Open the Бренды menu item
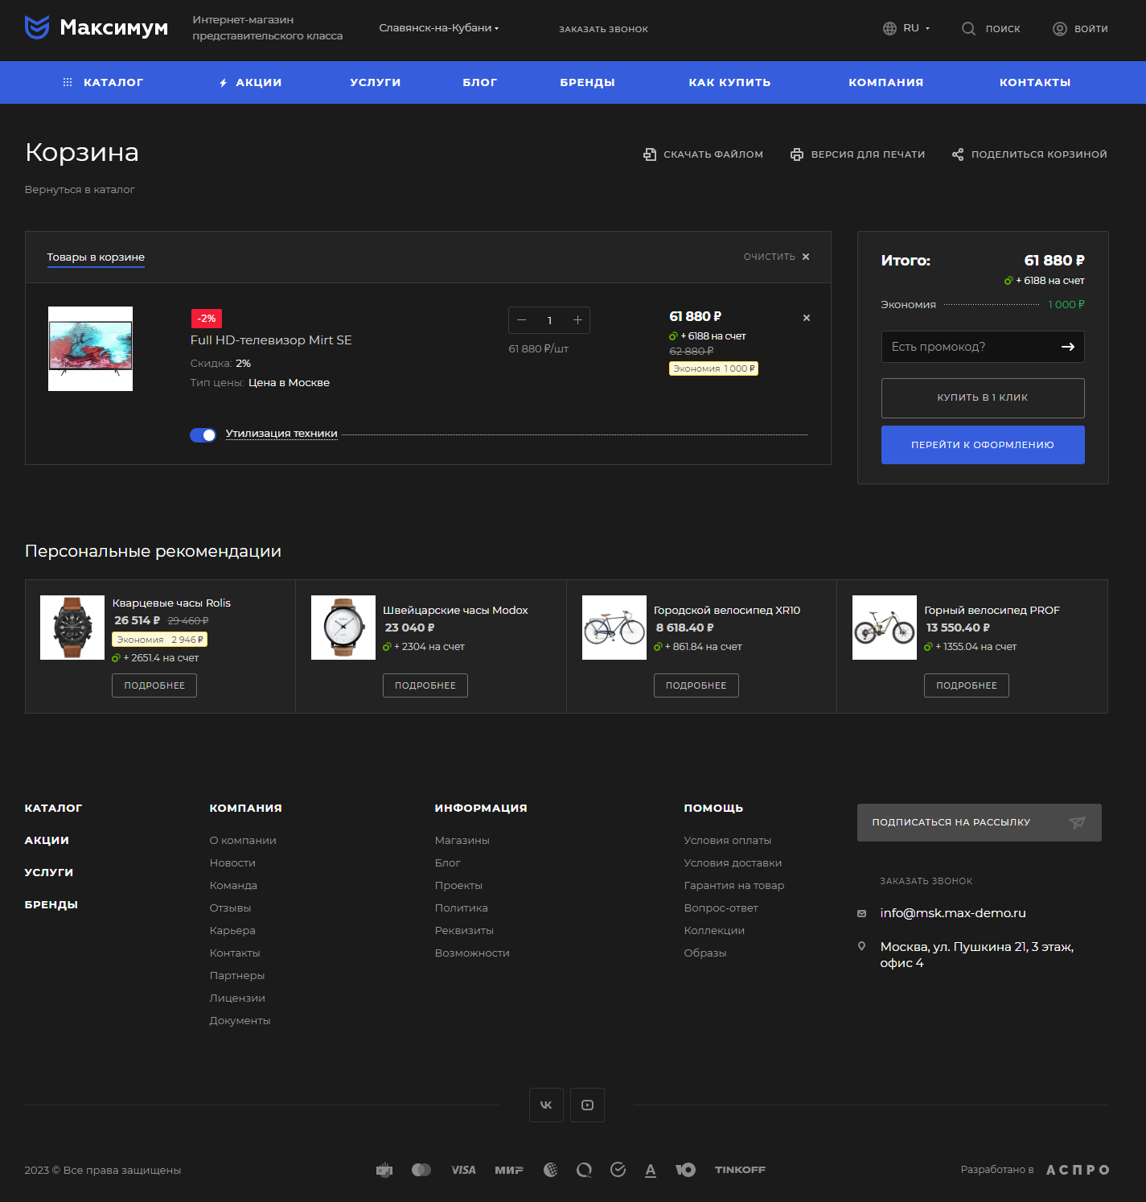The height and width of the screenshot is (1202, 1146). tap(588, 82)
